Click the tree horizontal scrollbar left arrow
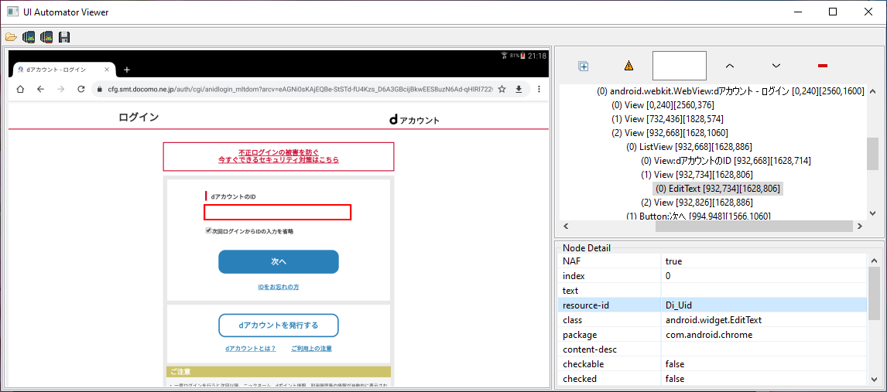887x392 pixels. [x=566, y=226]
